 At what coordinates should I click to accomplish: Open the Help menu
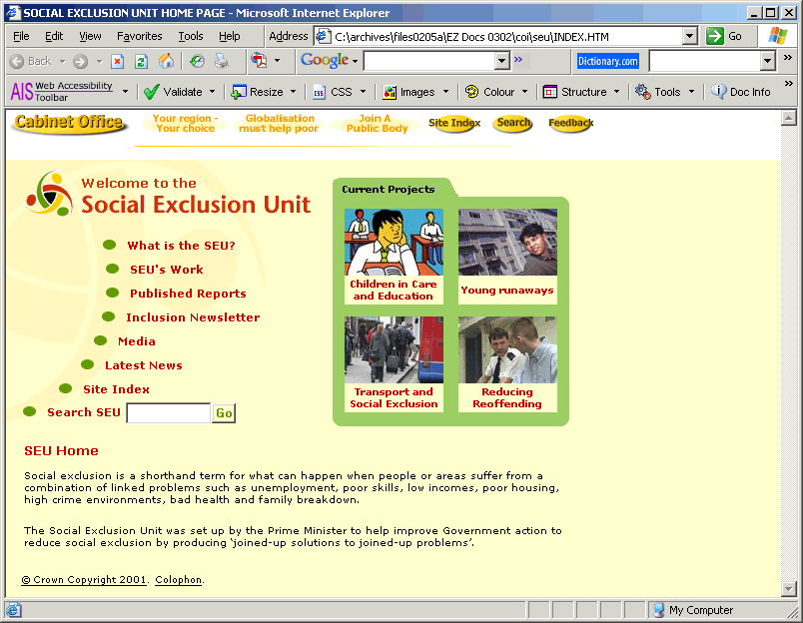coord(230,36)
